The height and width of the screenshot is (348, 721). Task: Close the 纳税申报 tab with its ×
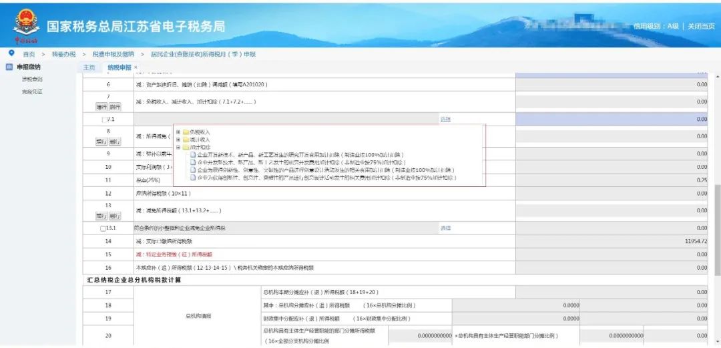tap(136, 67)
